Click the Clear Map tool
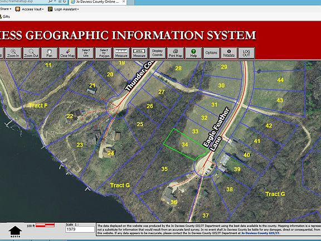This screenshot has width=321, height=241. [67, 53]
